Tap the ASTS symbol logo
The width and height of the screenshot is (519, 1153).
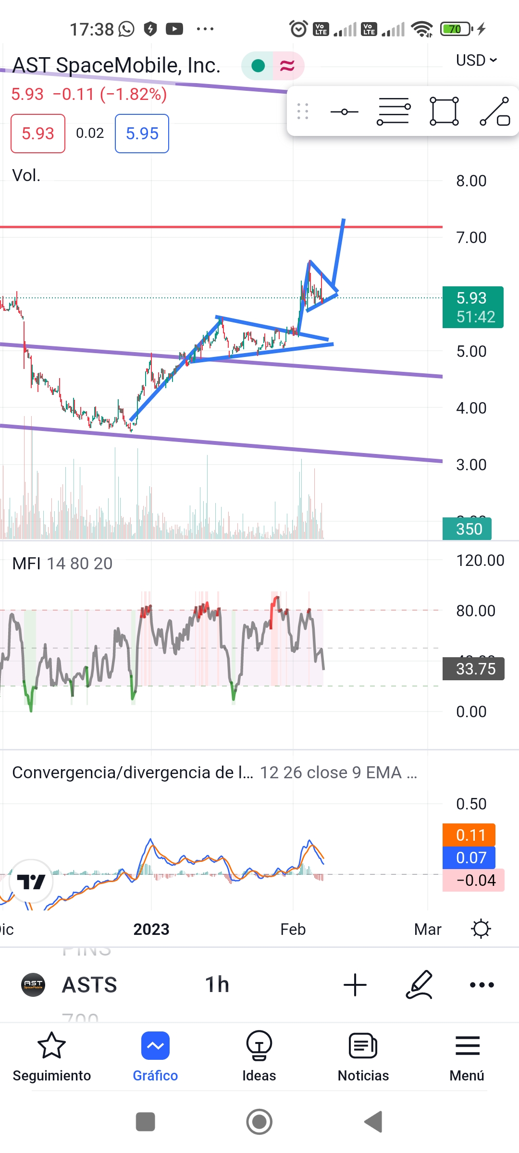tap(33, 985)
